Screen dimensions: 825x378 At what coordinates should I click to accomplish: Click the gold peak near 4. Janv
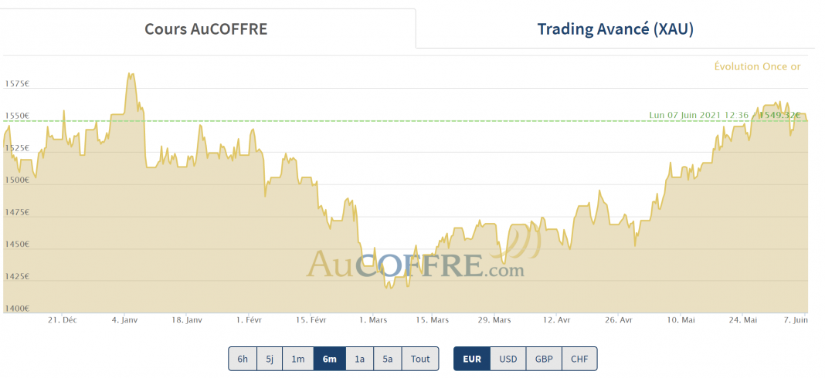(x=131, y=75)
